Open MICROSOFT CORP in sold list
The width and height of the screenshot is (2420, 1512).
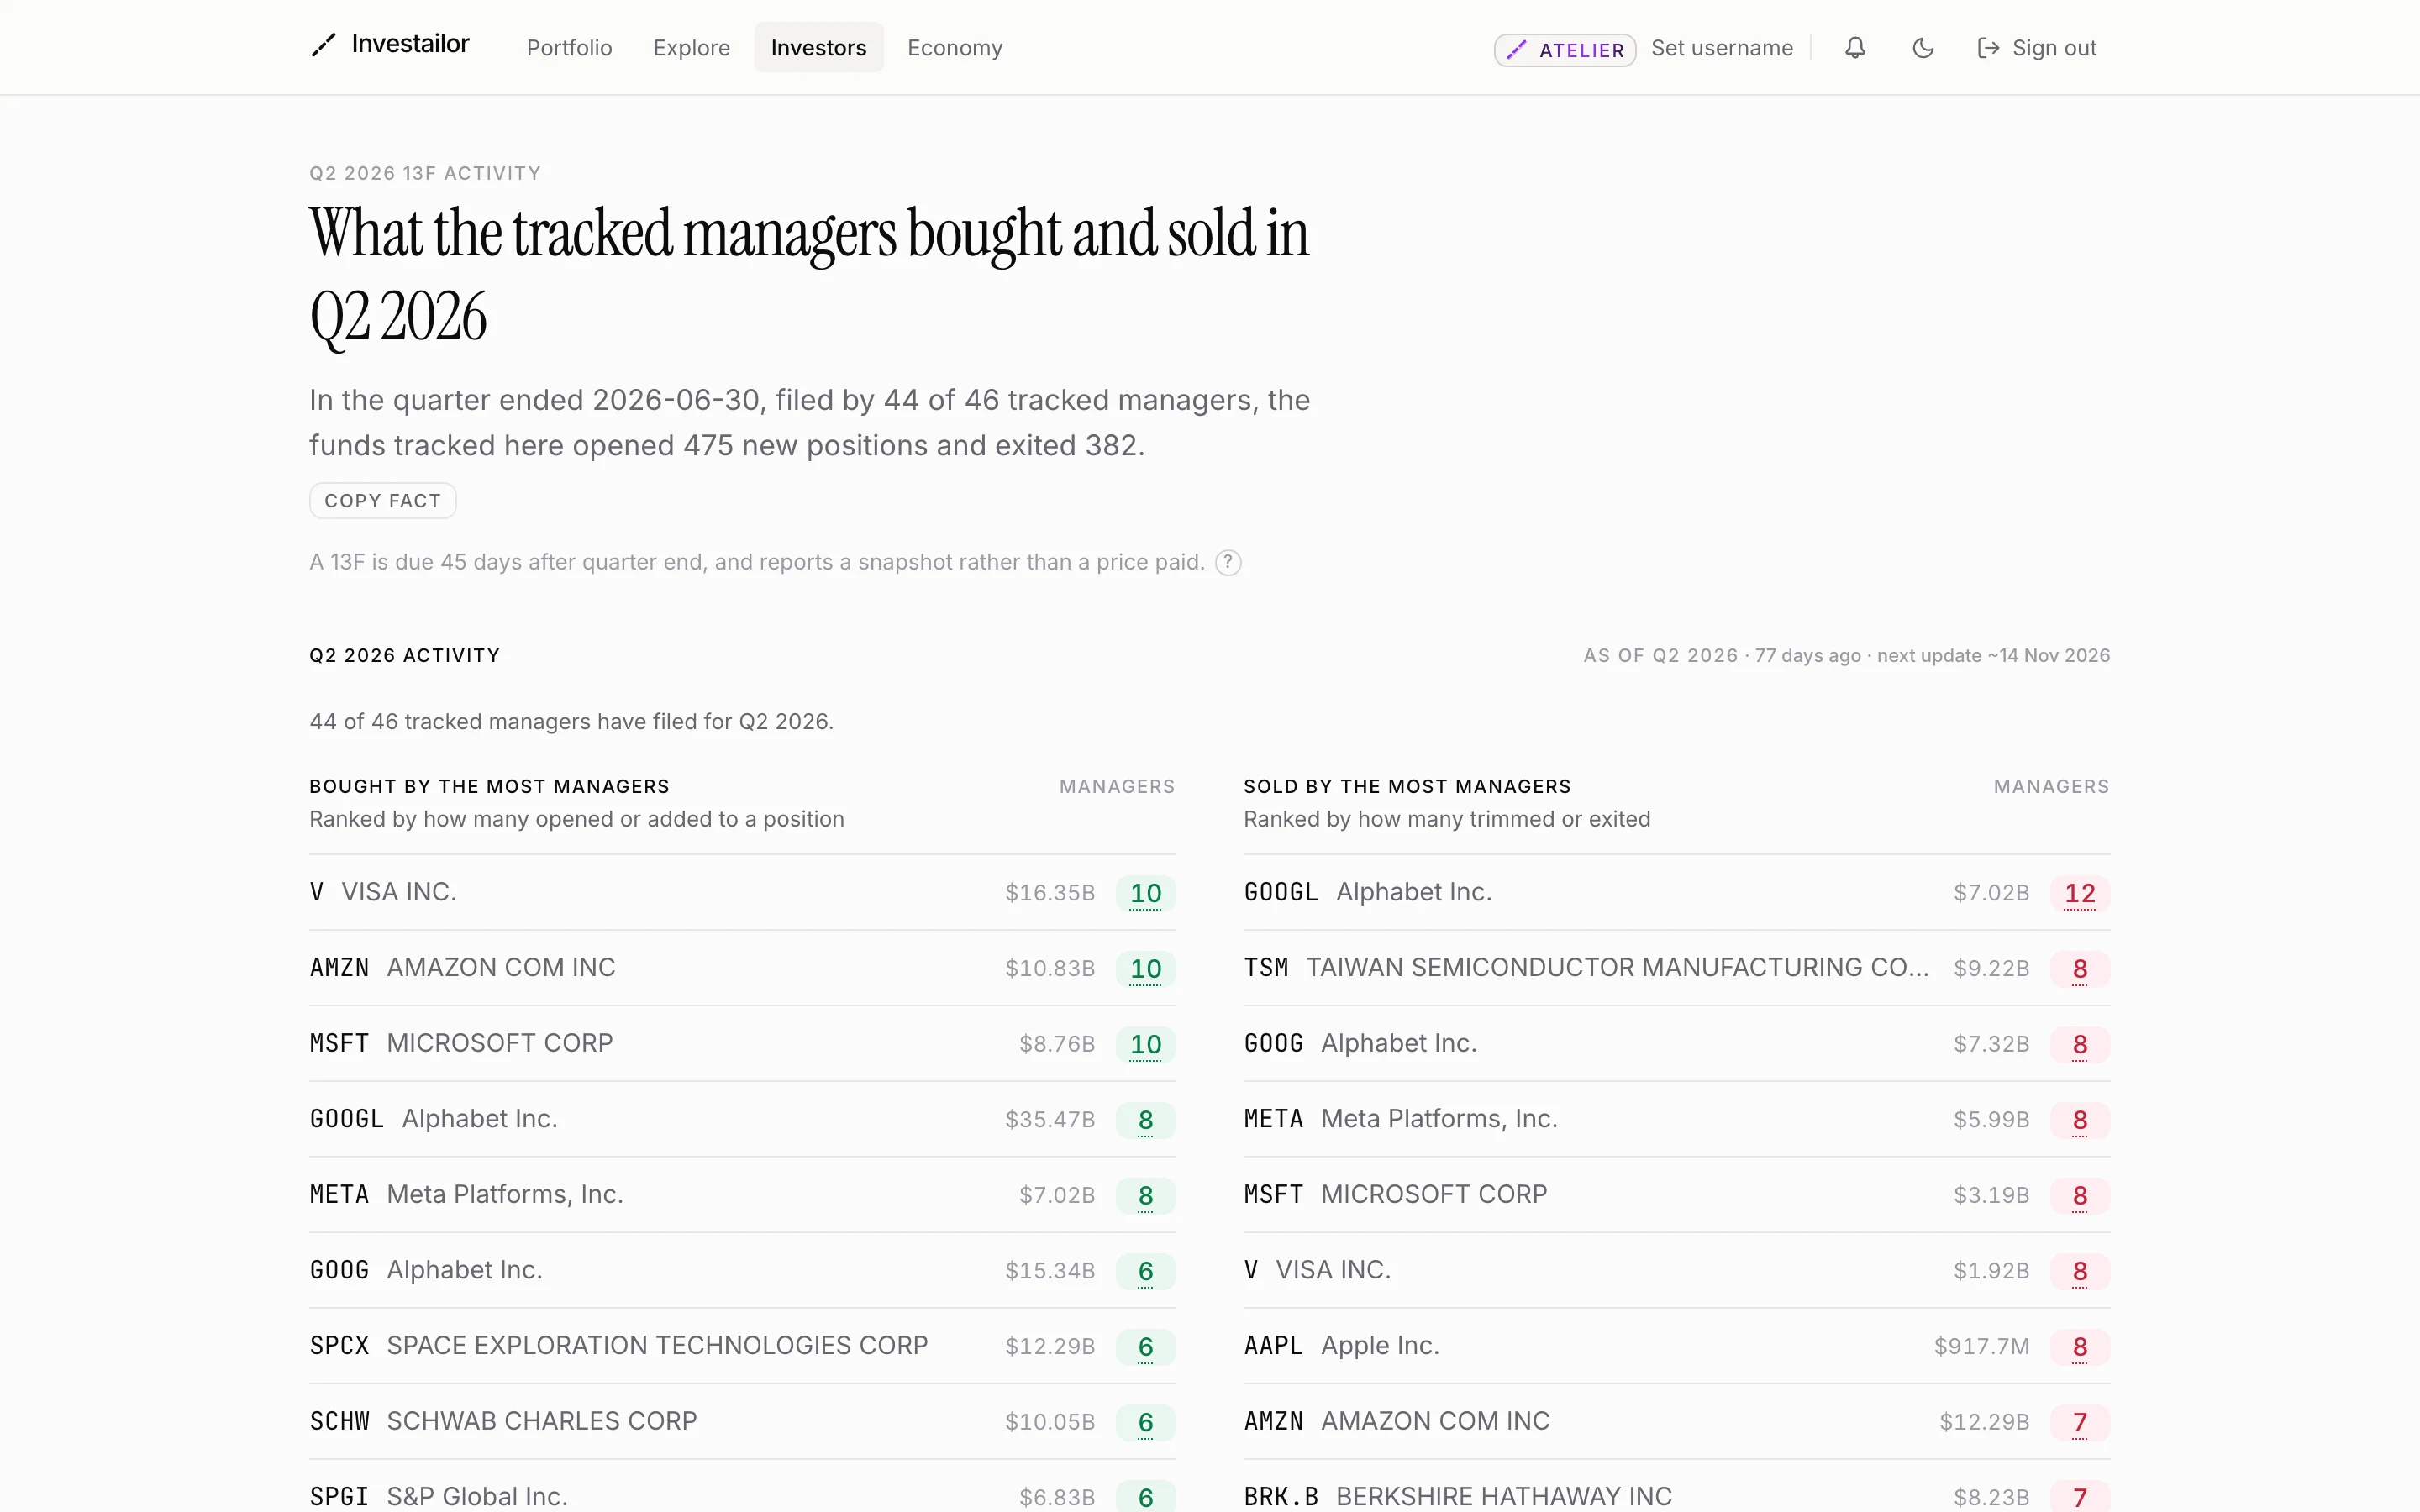point(1677,1195)
